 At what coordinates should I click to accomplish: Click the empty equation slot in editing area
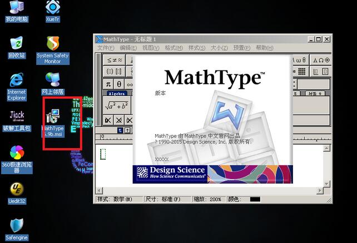(103, 154)
